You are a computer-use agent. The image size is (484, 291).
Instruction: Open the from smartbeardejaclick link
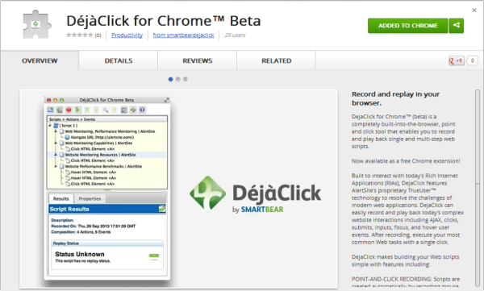(x=183, y=35)
